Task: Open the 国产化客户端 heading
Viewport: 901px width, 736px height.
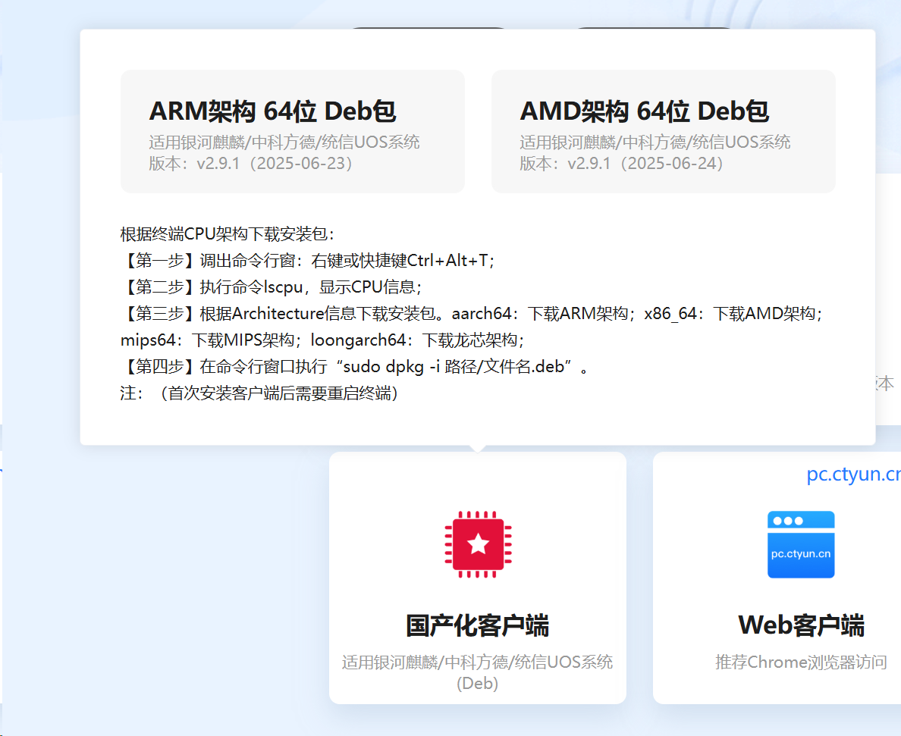Action: 478,625
